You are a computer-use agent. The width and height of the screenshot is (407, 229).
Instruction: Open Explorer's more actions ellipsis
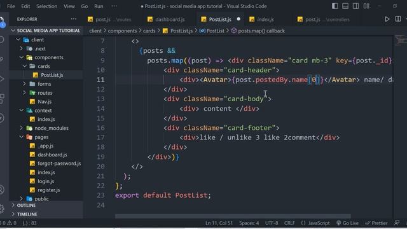[x=74, y=19]
